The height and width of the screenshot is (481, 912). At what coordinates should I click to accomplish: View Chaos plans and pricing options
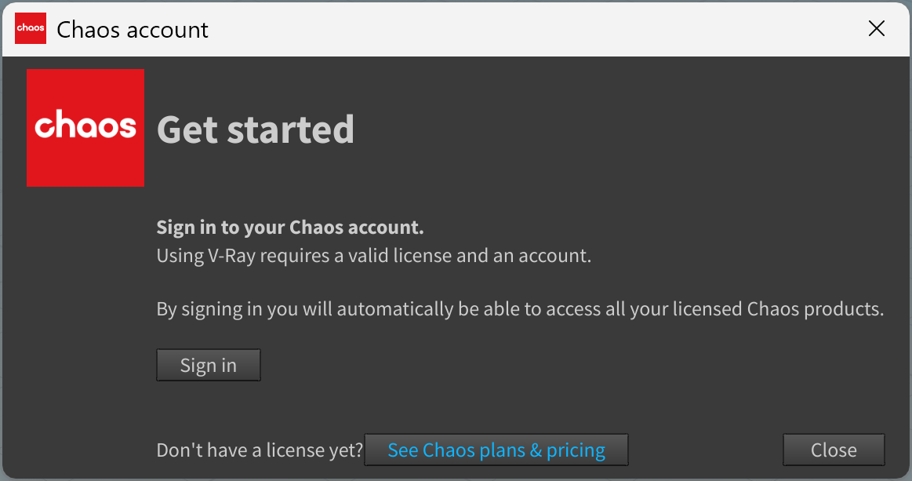(x=496, y=450)
